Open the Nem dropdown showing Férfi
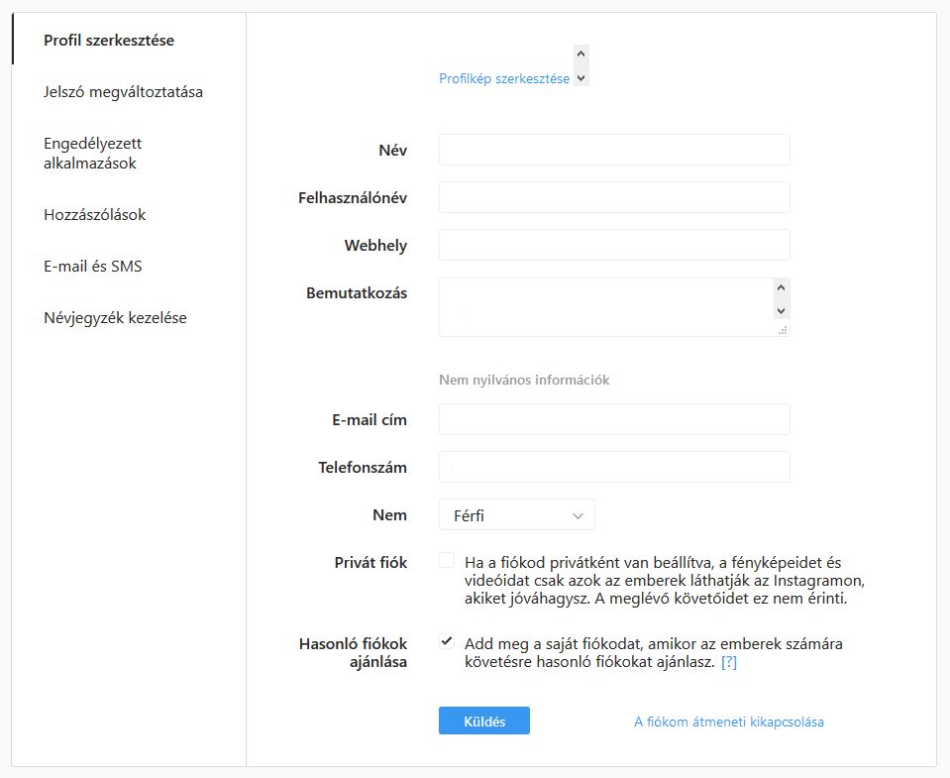The image size is (950, 778). (517, 515)
